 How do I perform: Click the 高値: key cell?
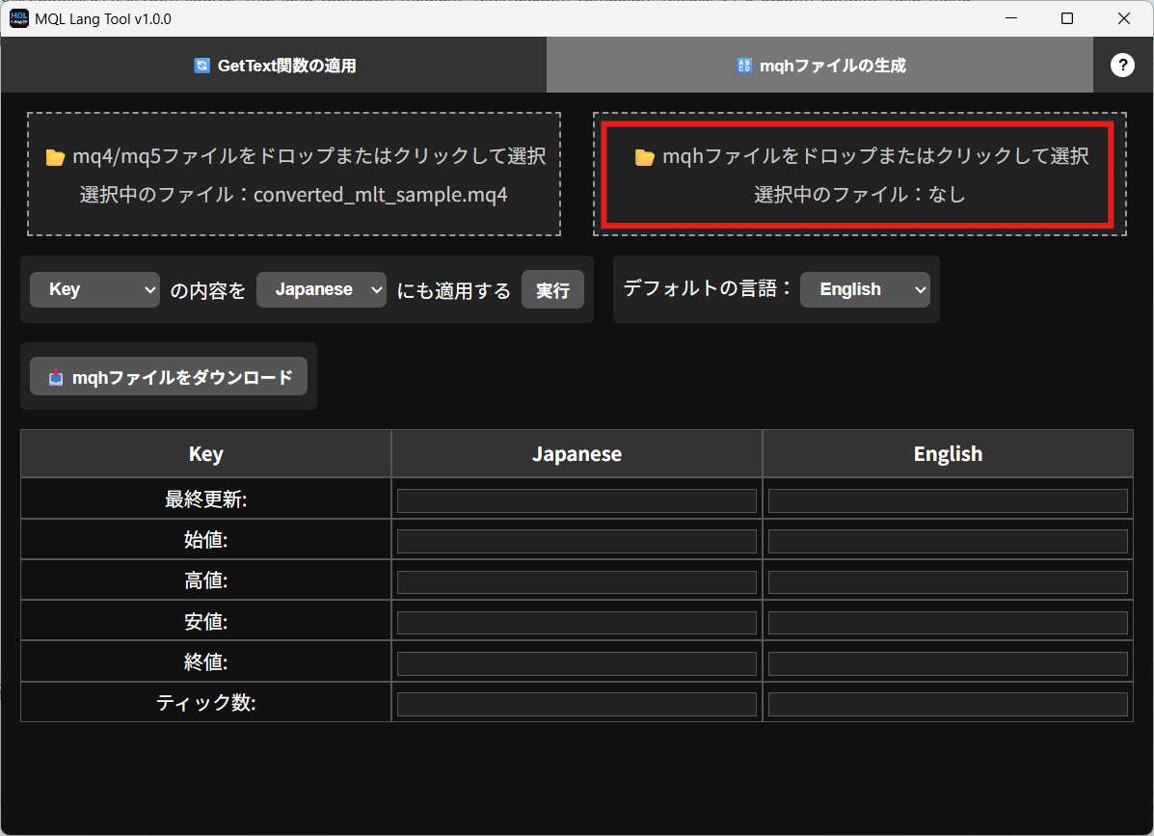(x=206, y=580)
